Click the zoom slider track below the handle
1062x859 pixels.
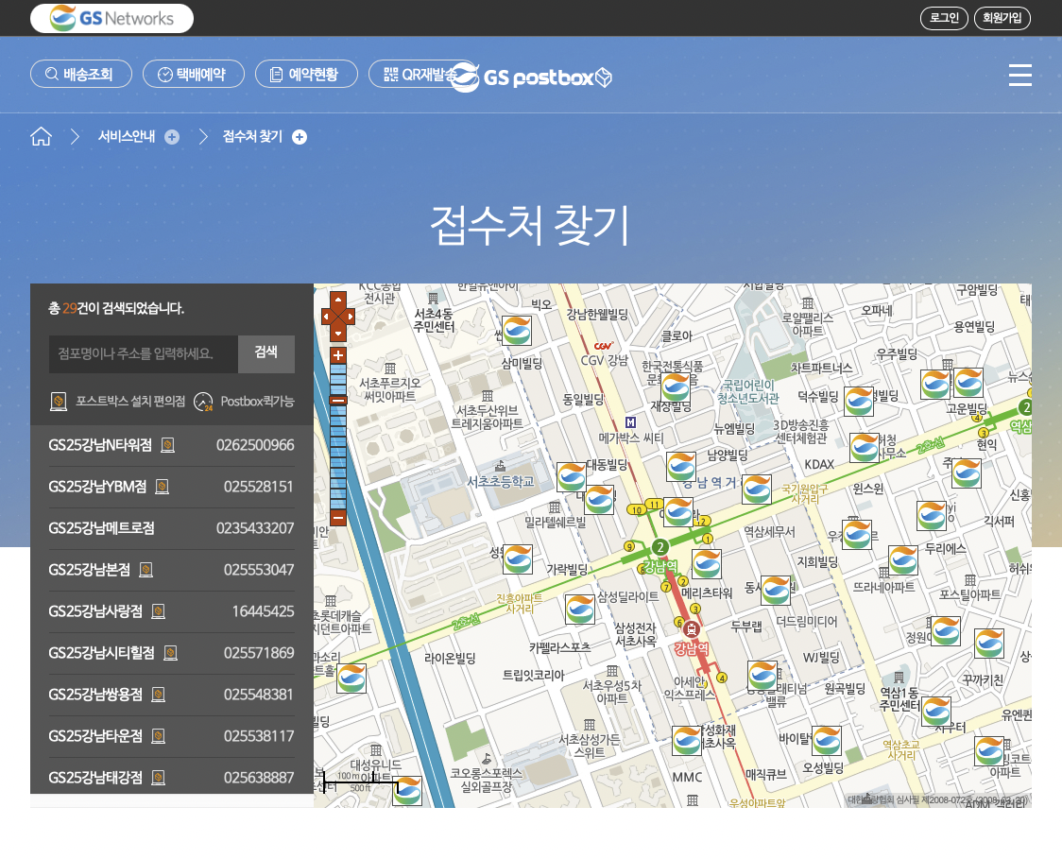(338, 457)
